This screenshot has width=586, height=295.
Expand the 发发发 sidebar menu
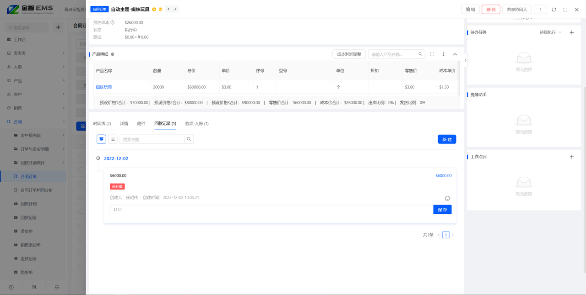33,53
